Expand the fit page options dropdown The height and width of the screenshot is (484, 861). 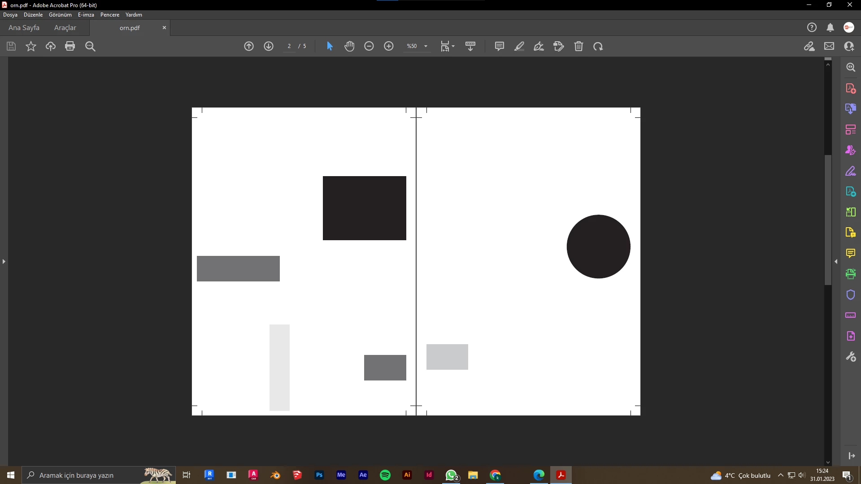453,46
